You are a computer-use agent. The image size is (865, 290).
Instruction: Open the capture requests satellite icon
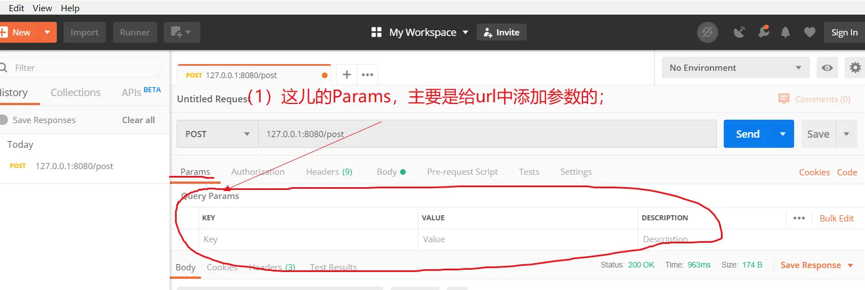[739, 33]
